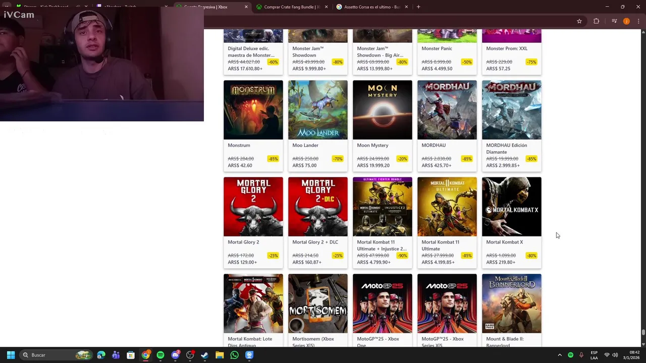
Task: Click the microphone tray icon
Action: (x=581, y=355)
